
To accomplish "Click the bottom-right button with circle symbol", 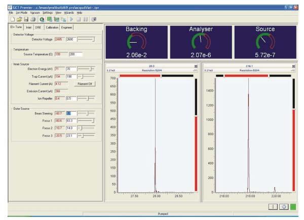I will (284, 207).
